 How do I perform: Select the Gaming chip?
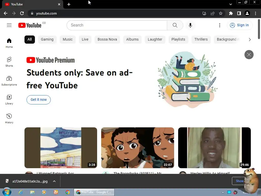pyautogui.click(x=47, y=40)
